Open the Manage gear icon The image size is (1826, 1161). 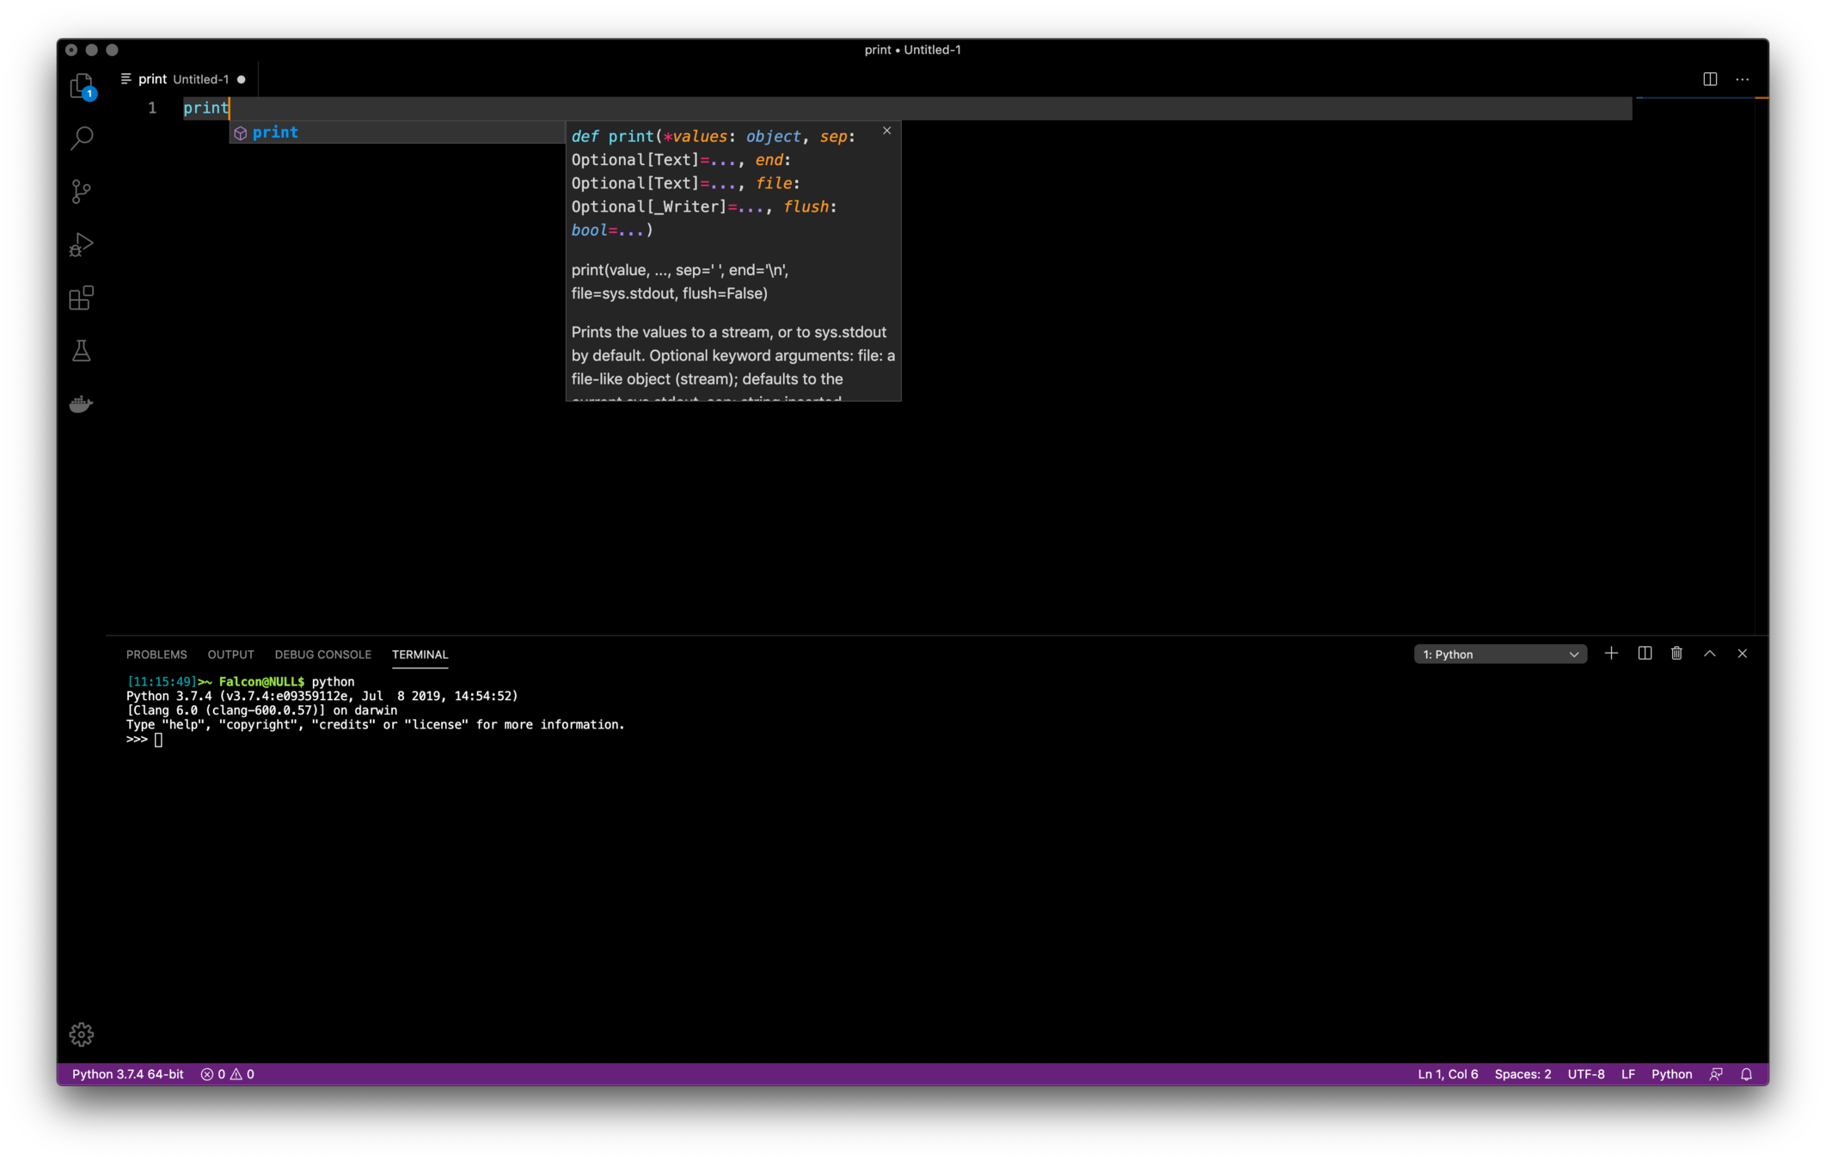pyautogui.click(x=82, y=1034)
